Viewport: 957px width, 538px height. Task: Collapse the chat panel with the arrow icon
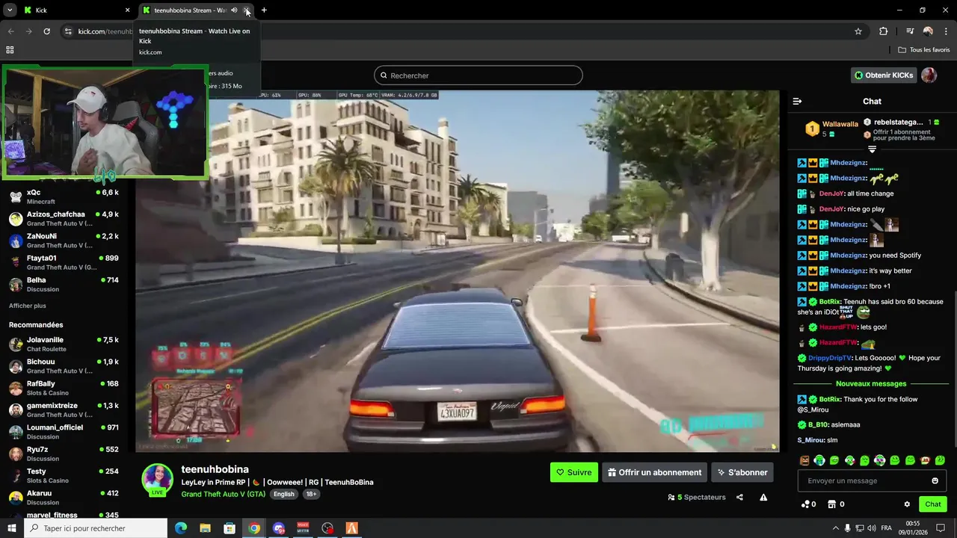(797, 101)
